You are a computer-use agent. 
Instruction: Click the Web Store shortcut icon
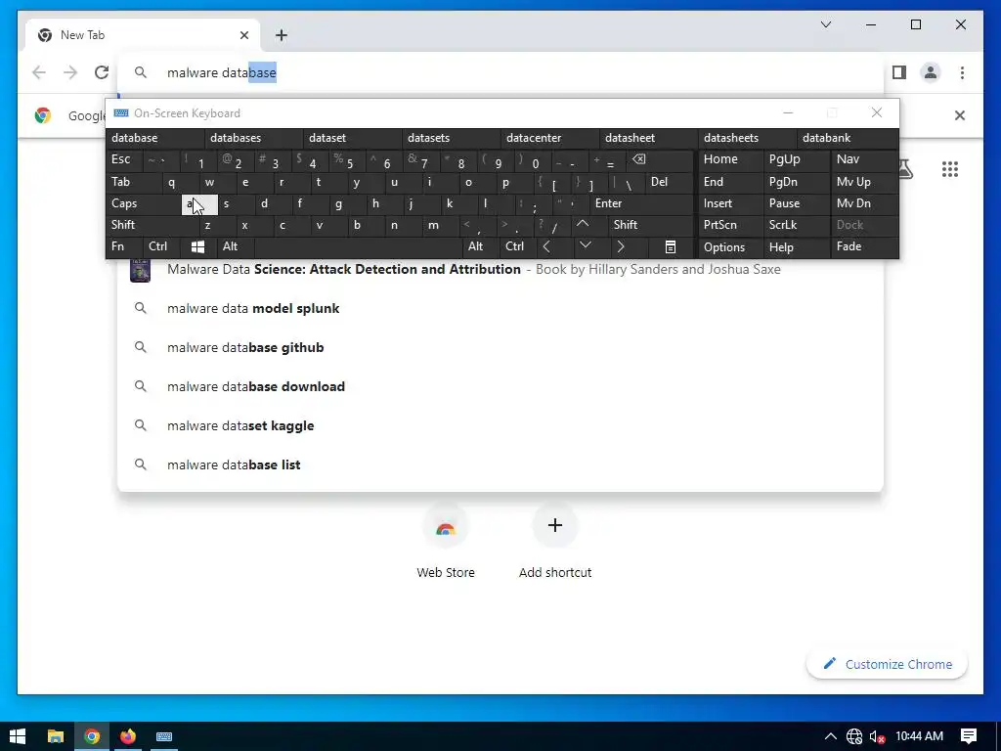click(446, 527)
